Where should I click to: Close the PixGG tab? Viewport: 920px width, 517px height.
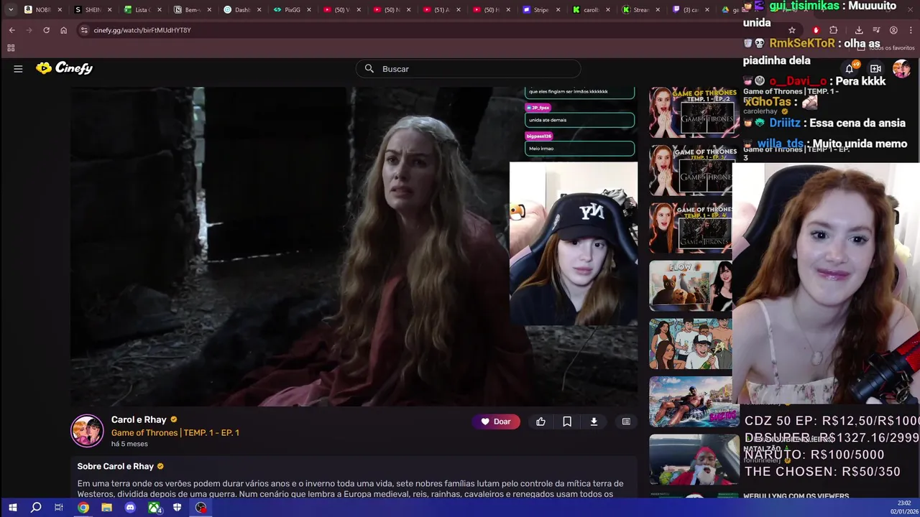tap(308, 10)
